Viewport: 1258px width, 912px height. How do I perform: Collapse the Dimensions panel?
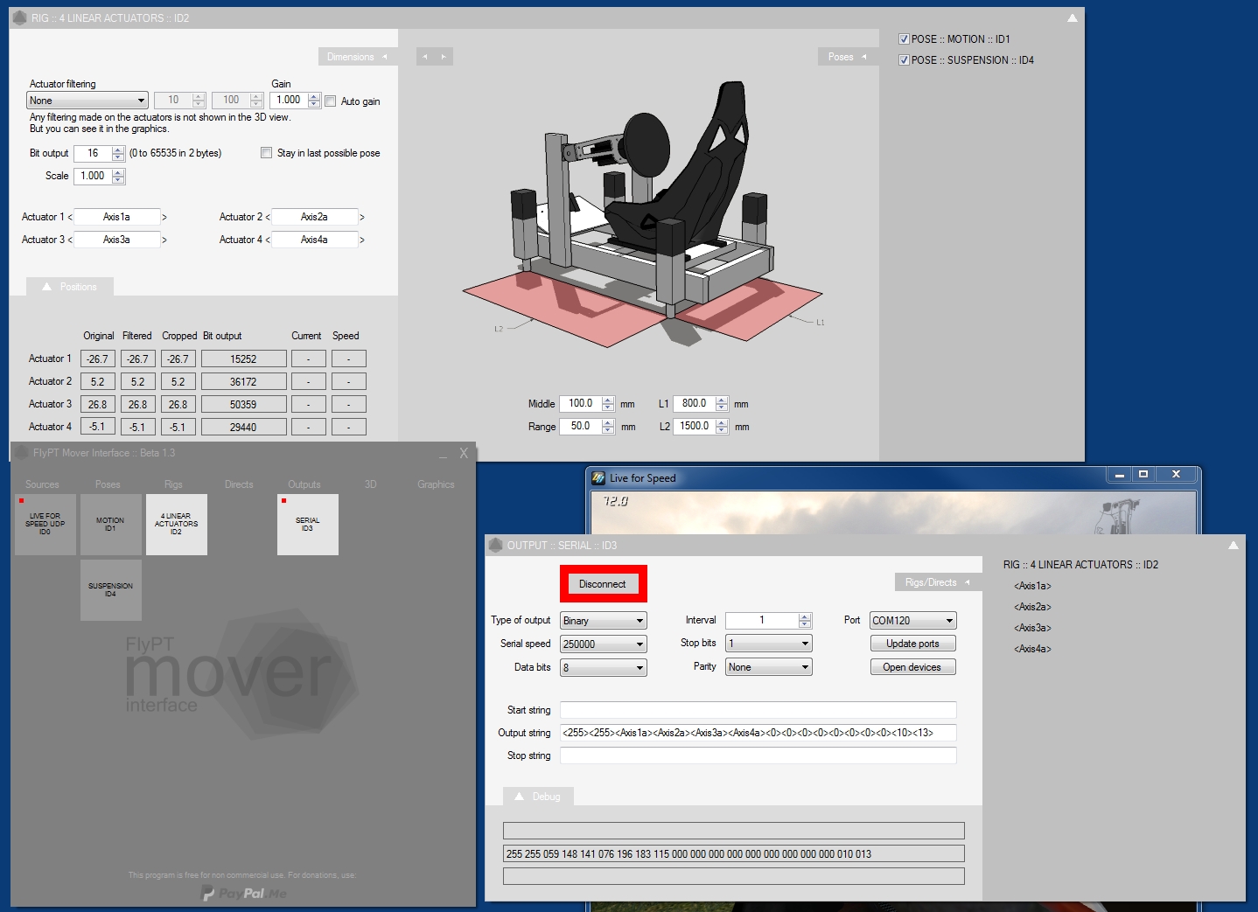(x=358, y=57)
